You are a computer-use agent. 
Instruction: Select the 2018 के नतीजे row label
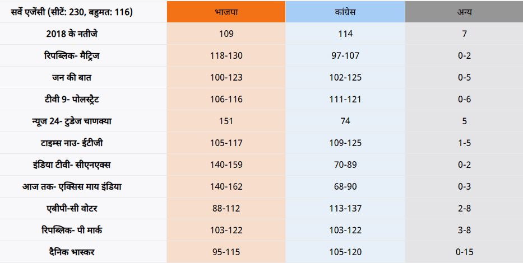84,34
